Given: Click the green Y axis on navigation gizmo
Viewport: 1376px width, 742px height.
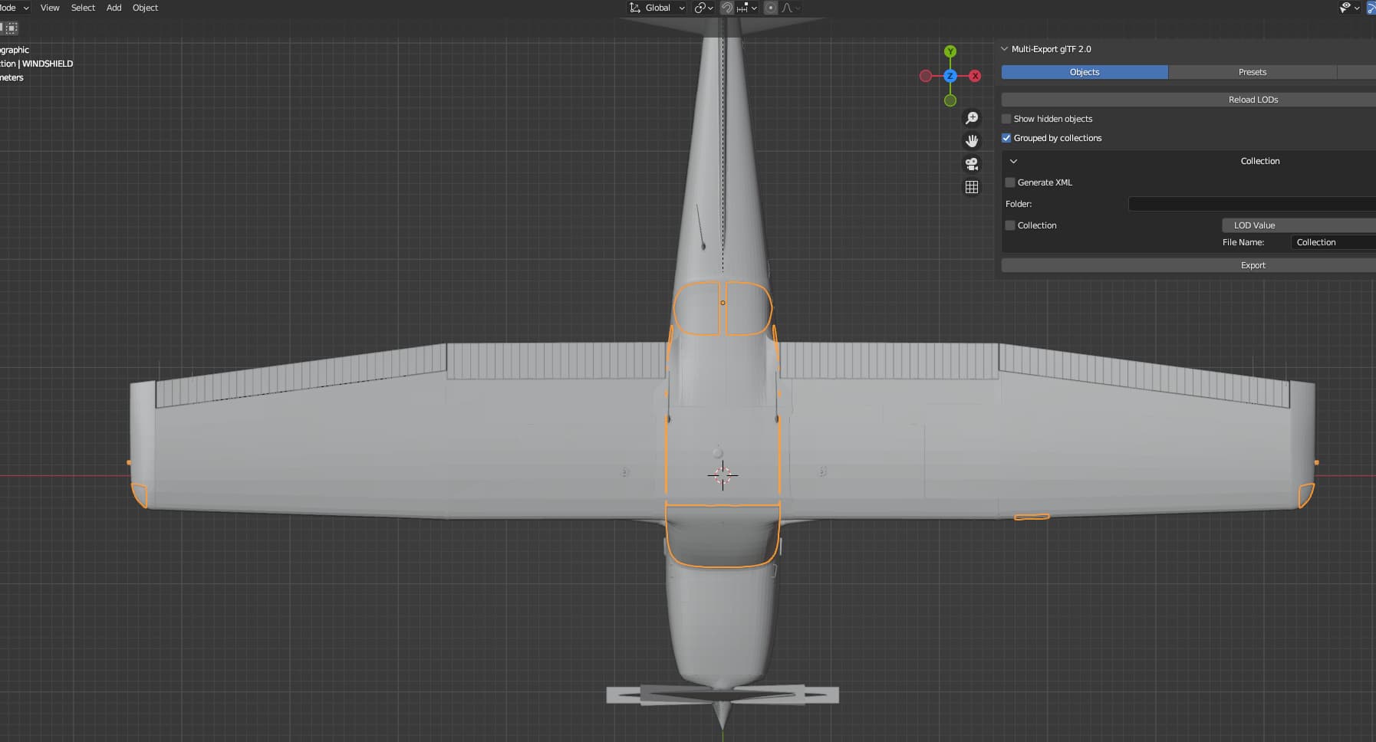Looking at the screenshot, I should click(x=950, y=51).
